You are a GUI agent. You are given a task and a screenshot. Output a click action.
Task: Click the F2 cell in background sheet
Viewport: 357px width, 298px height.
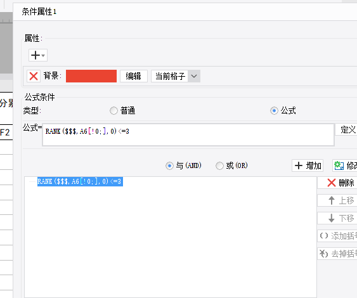pyautogui.click(x=6, y=133)
